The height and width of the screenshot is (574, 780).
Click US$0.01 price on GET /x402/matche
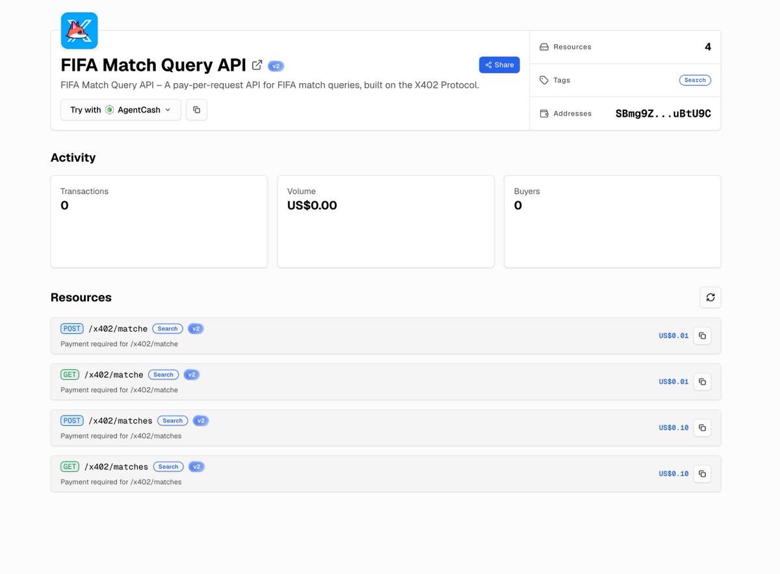[673, 382]
